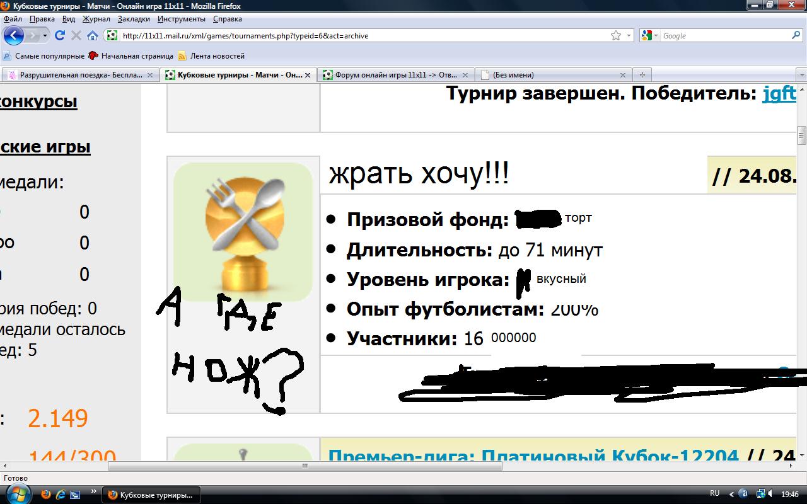The width and height of the screenshot is (807, 504).
Task: Launch Internet Explorer from quick launch
Action: point(61,495)
